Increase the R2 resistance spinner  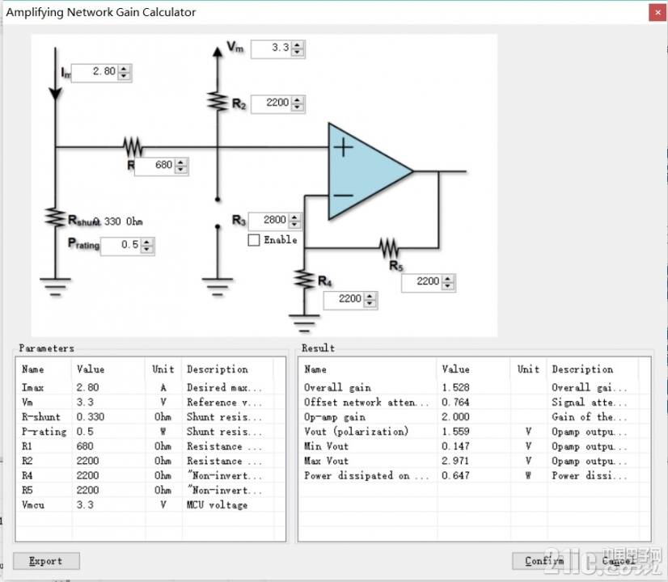click(x=298, y=99)
